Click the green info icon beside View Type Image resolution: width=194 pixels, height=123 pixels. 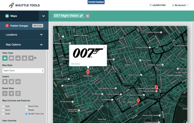coord(35,58)
